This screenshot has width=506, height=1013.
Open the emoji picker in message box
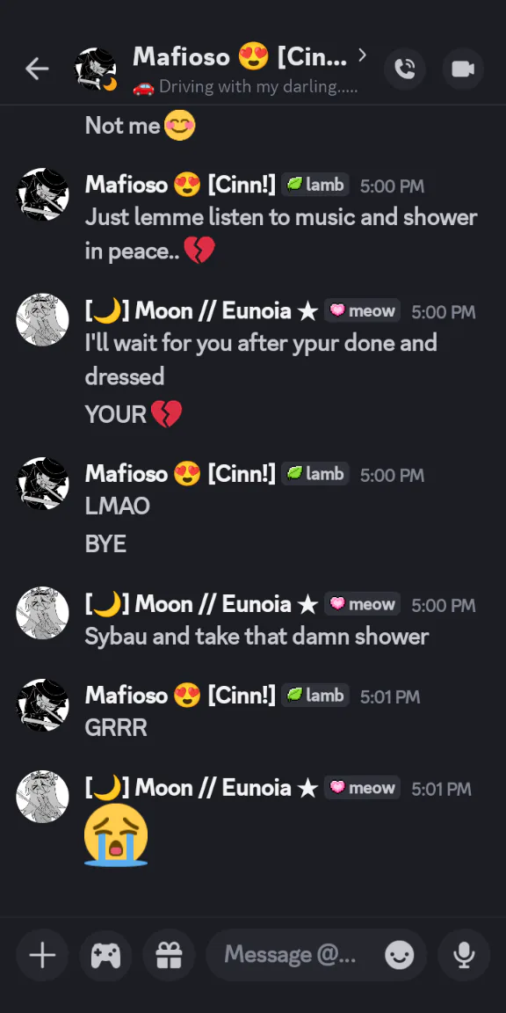400,955
